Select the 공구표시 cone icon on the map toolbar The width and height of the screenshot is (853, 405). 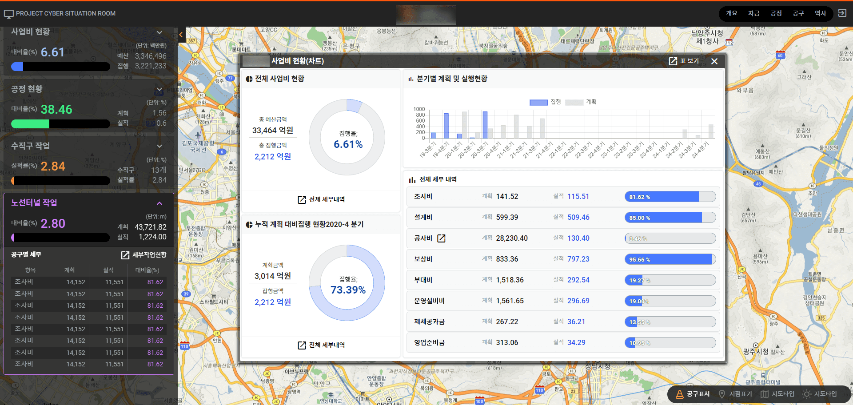click(x=679, y=394)
